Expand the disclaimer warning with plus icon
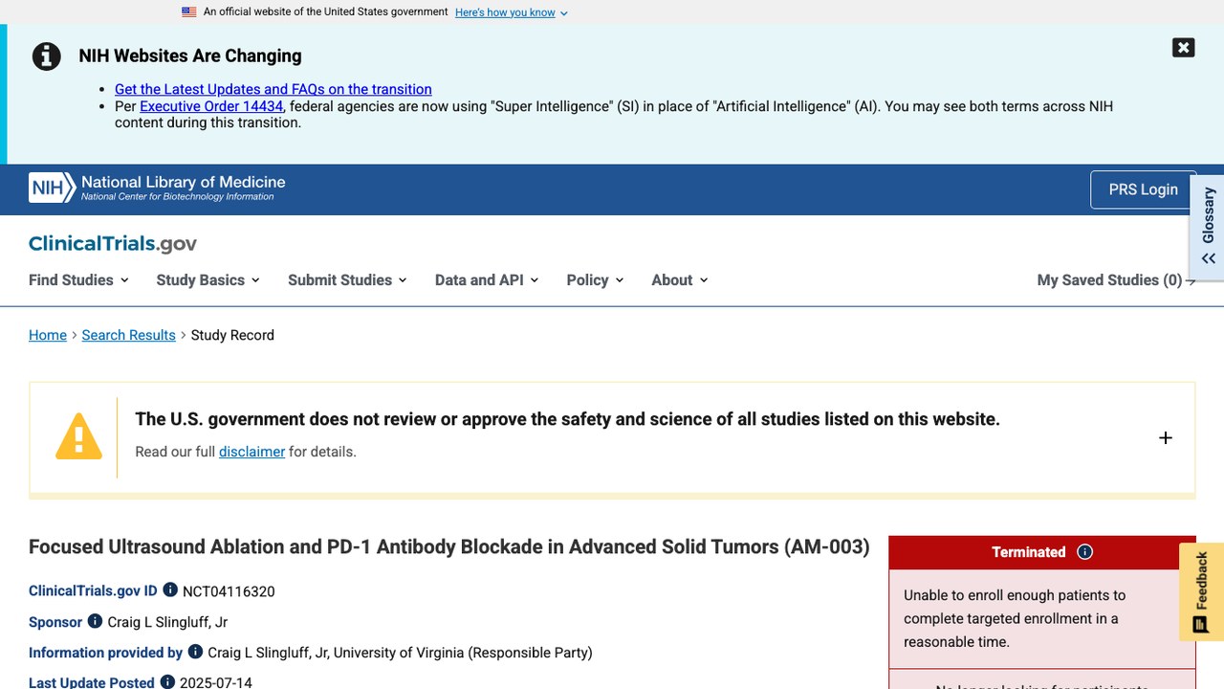The height and width of the screenshot is (689, 1224). point(1165,437)
